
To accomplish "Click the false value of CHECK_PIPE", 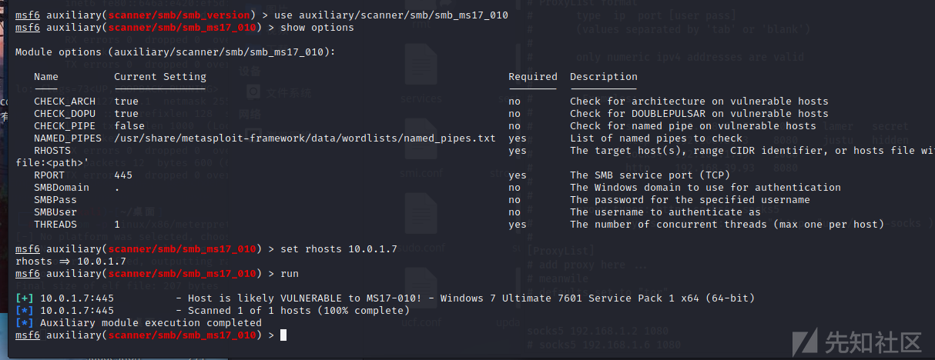I will 129,126.
